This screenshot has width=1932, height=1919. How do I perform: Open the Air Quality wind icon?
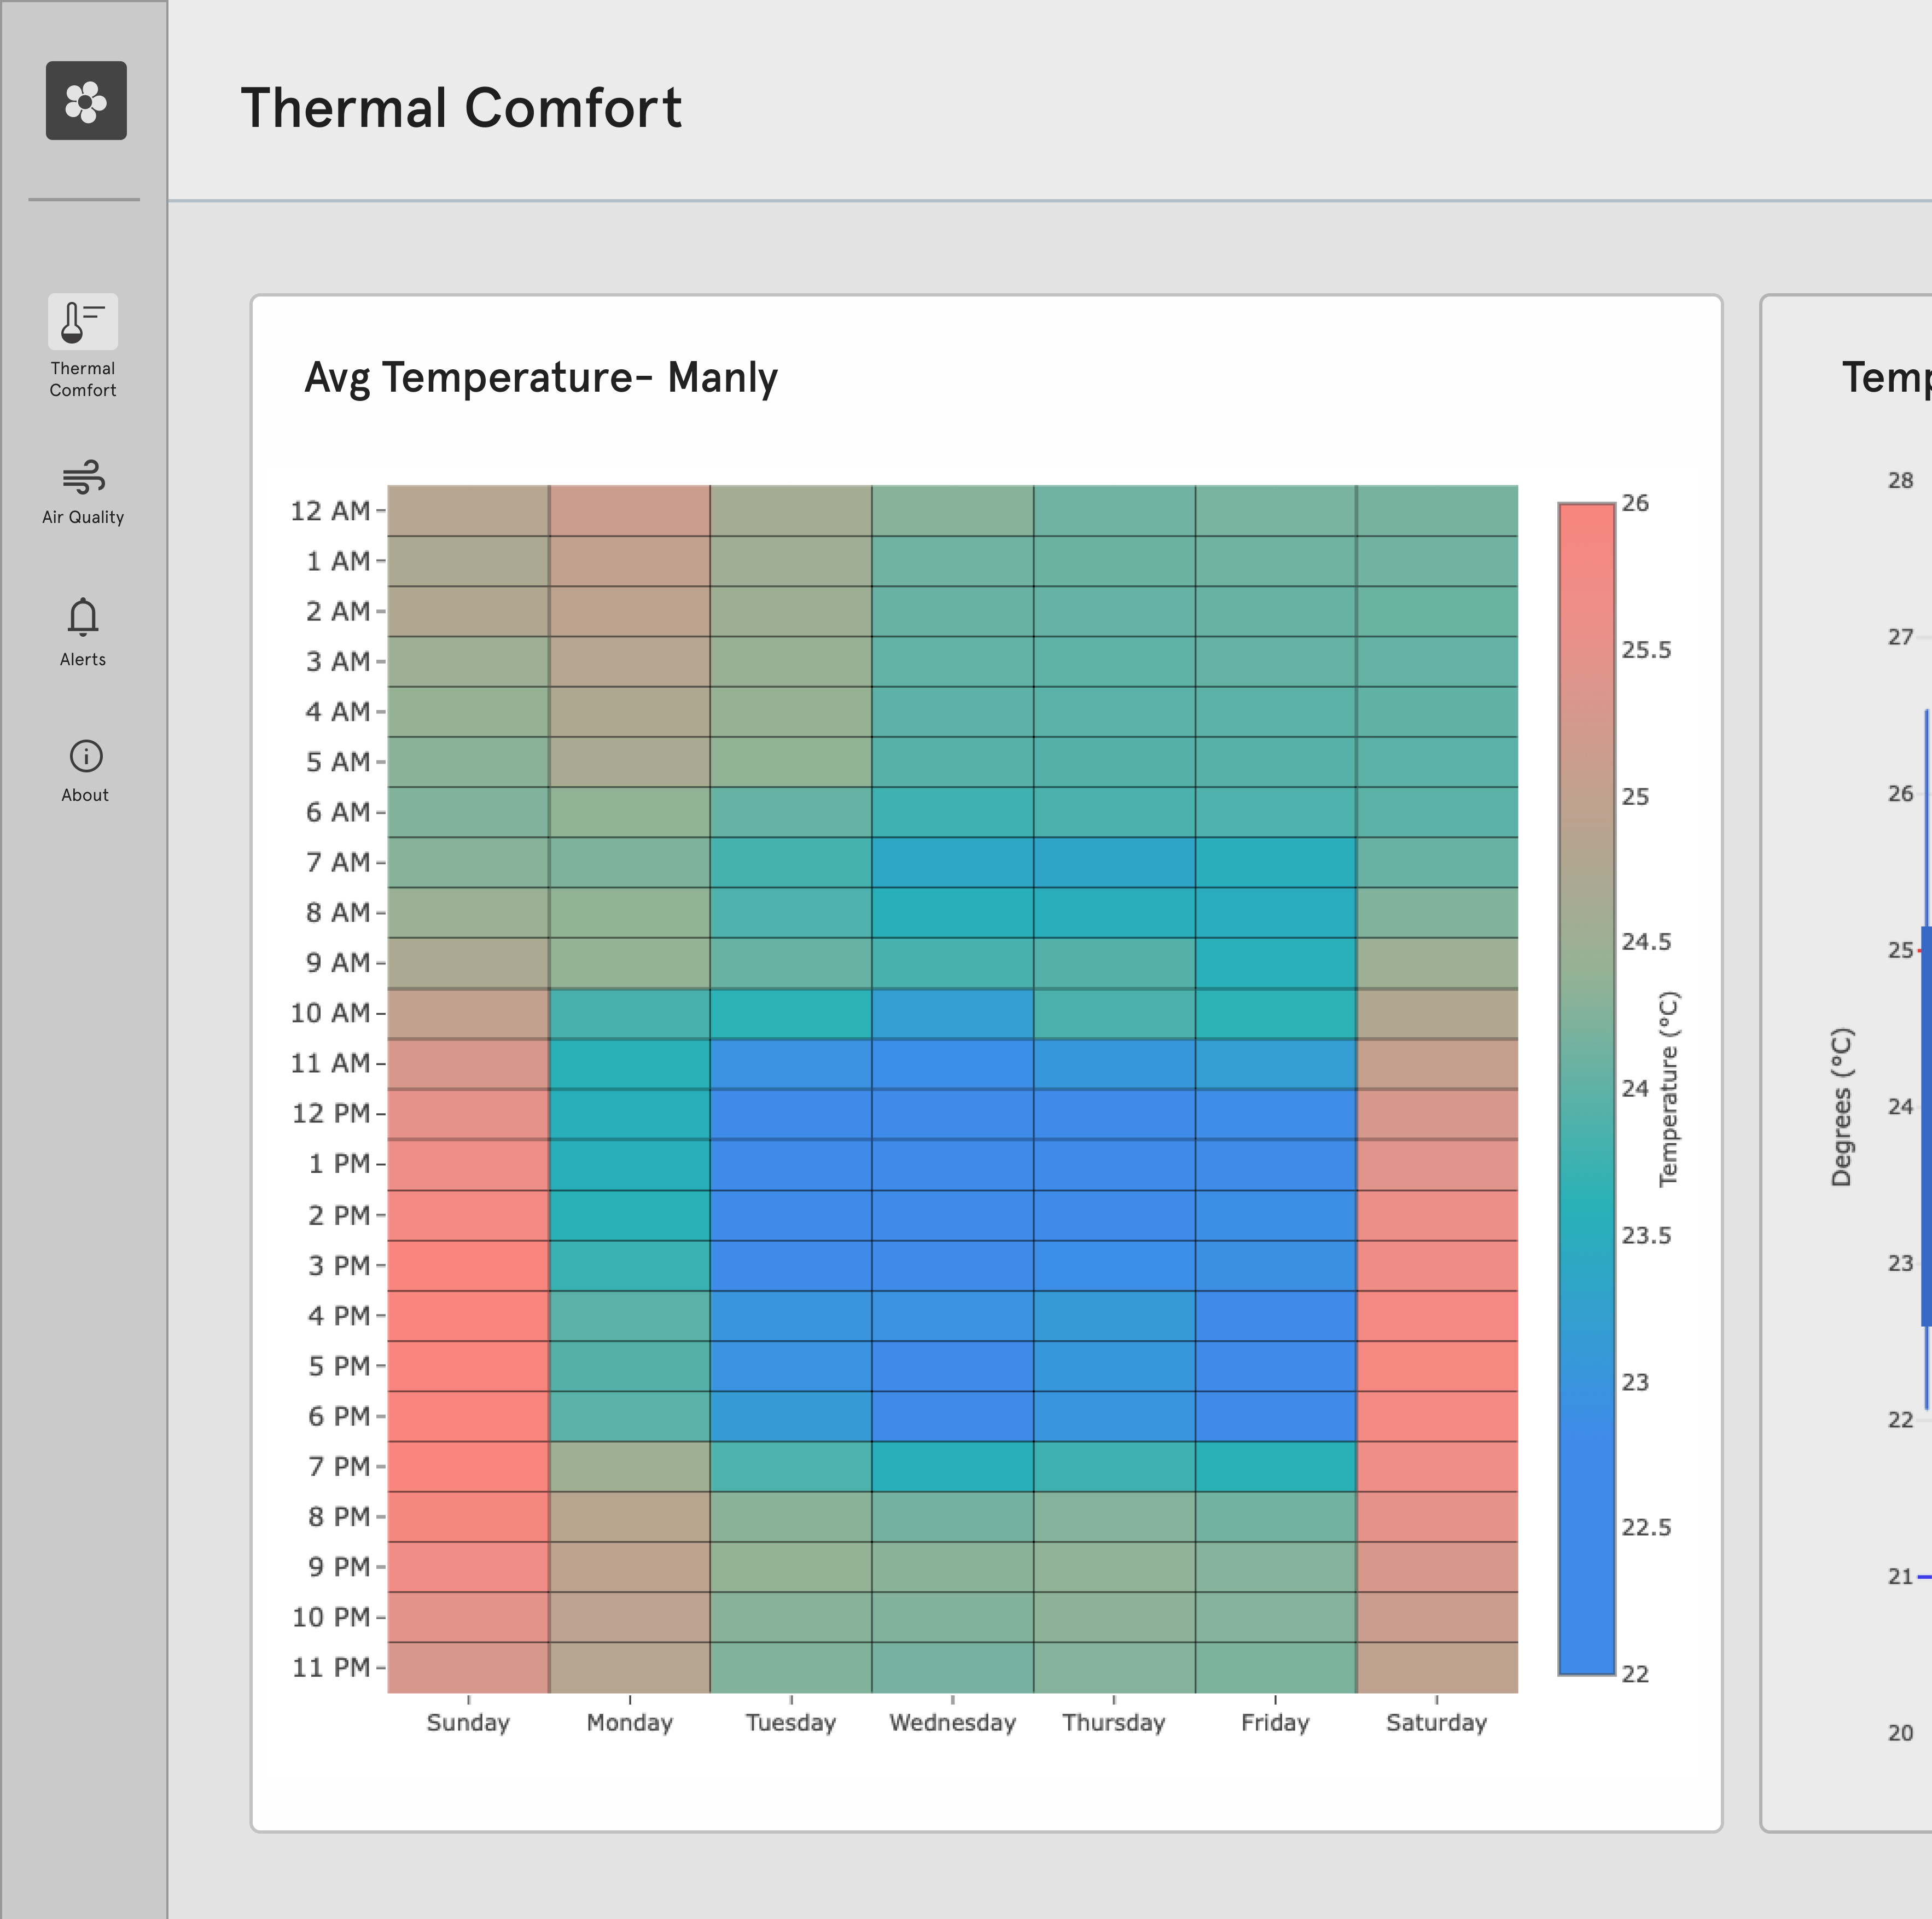pos(83,477)
